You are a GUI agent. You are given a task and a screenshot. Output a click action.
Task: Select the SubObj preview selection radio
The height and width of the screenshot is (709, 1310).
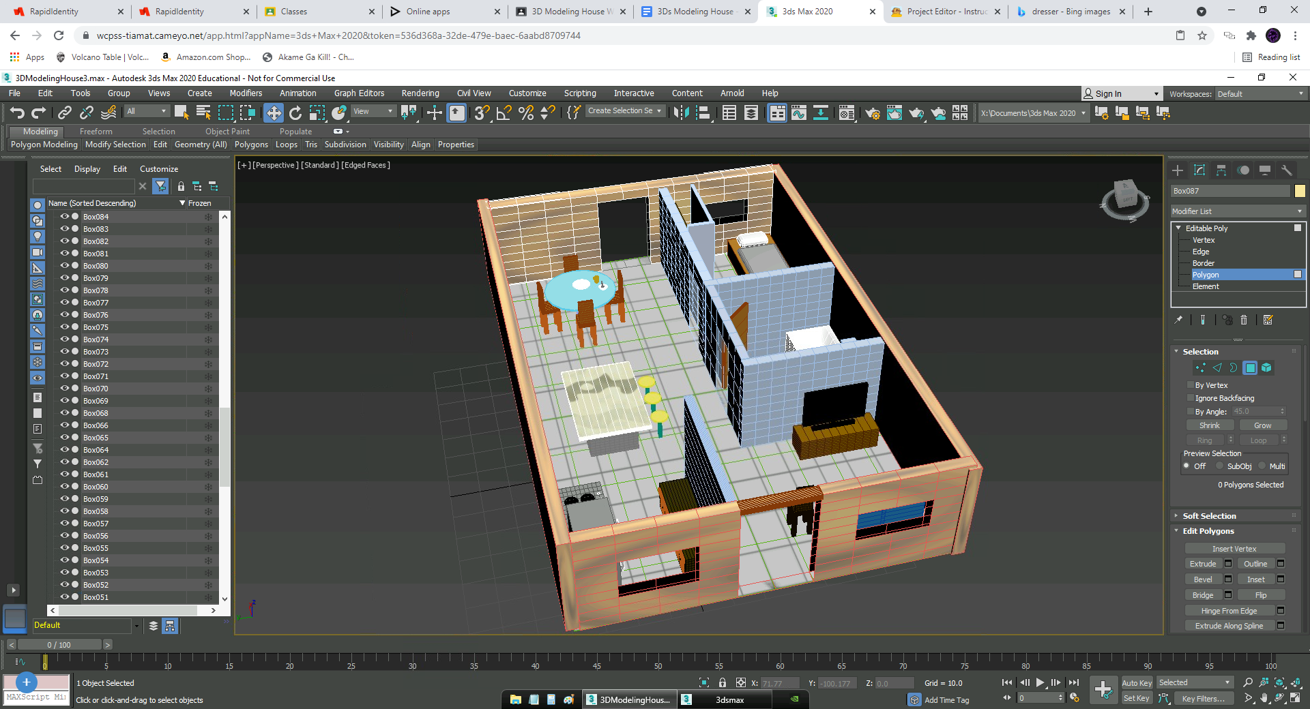(1220, 466)
